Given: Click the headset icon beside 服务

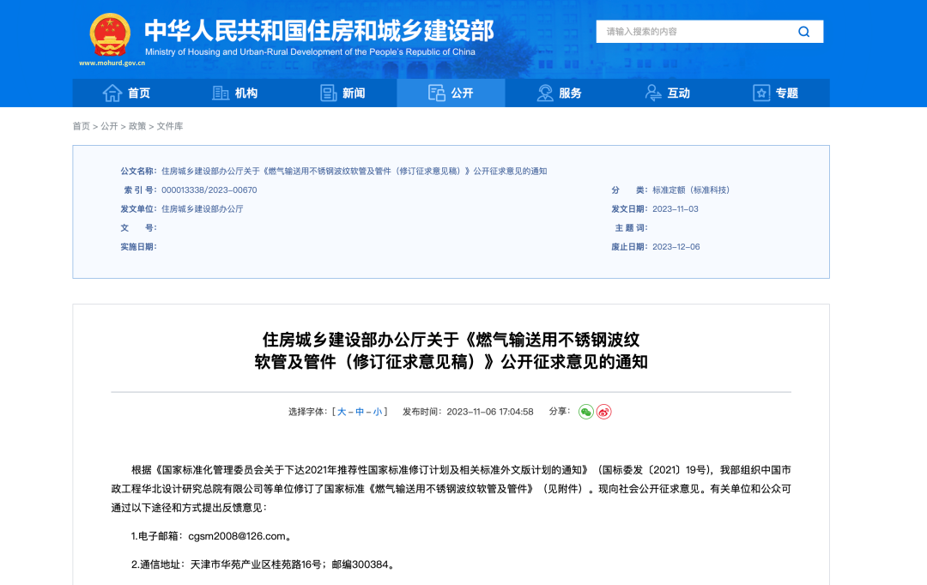Looking at the screenshot, I should point(545,93).
